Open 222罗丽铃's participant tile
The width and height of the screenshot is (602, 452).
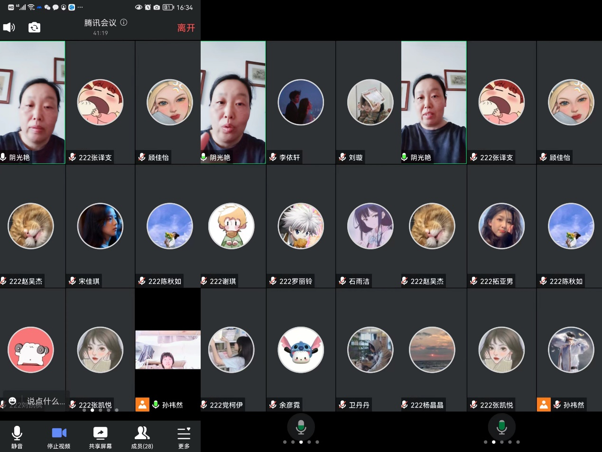(301, 226)
